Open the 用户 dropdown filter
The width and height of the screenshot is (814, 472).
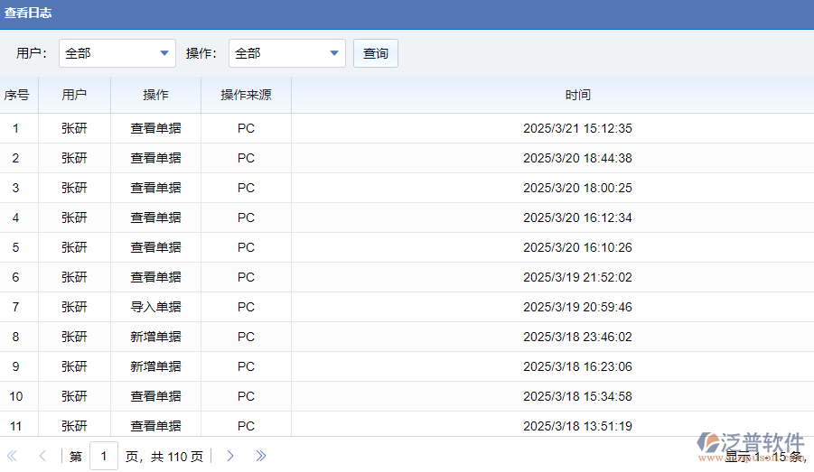pyautogui.click(x=117, y=53)
